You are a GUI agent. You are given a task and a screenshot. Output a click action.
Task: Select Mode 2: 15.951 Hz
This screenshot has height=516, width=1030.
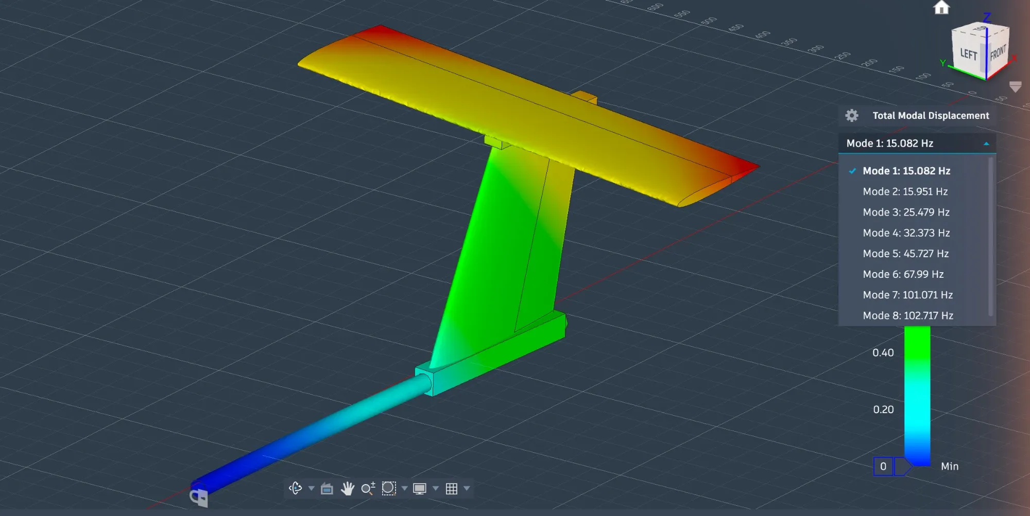(x=914, y=191)
